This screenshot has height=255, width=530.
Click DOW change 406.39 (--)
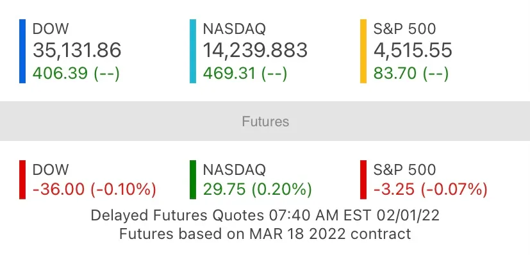click(76, 74)
